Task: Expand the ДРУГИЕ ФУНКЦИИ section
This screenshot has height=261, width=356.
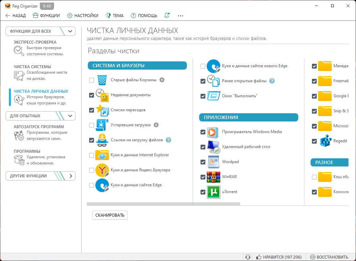Action: coord(40,176)
